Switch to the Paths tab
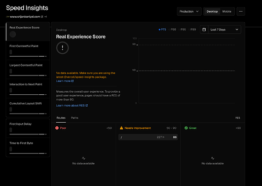This screenshot has width=262, height=186. [74, 118]
